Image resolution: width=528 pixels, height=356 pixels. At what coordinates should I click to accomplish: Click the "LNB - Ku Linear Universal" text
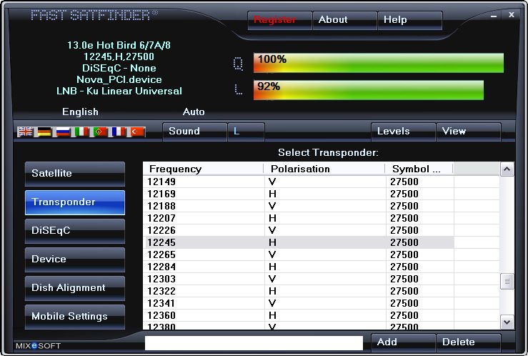119,91
